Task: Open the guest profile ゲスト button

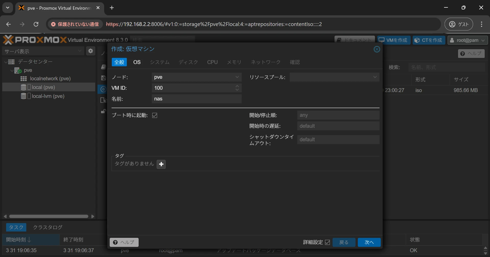Action: pos(459,24)
